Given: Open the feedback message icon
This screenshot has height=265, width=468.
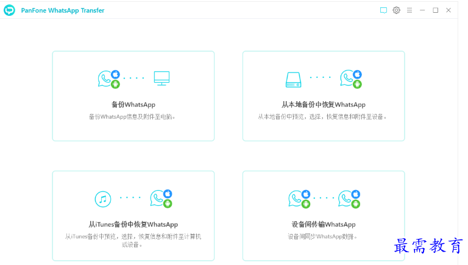Looking at the screenshot, I should click(383, 10).
